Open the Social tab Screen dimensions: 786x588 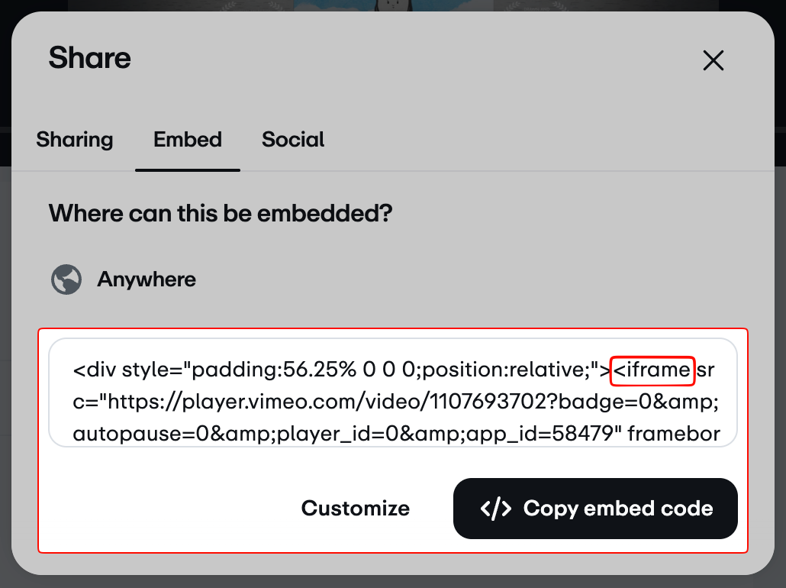tap(293, 140)
